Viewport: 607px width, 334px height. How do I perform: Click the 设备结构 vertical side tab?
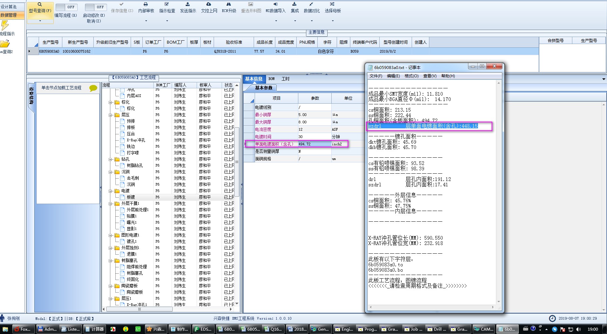tap(31, 96)
